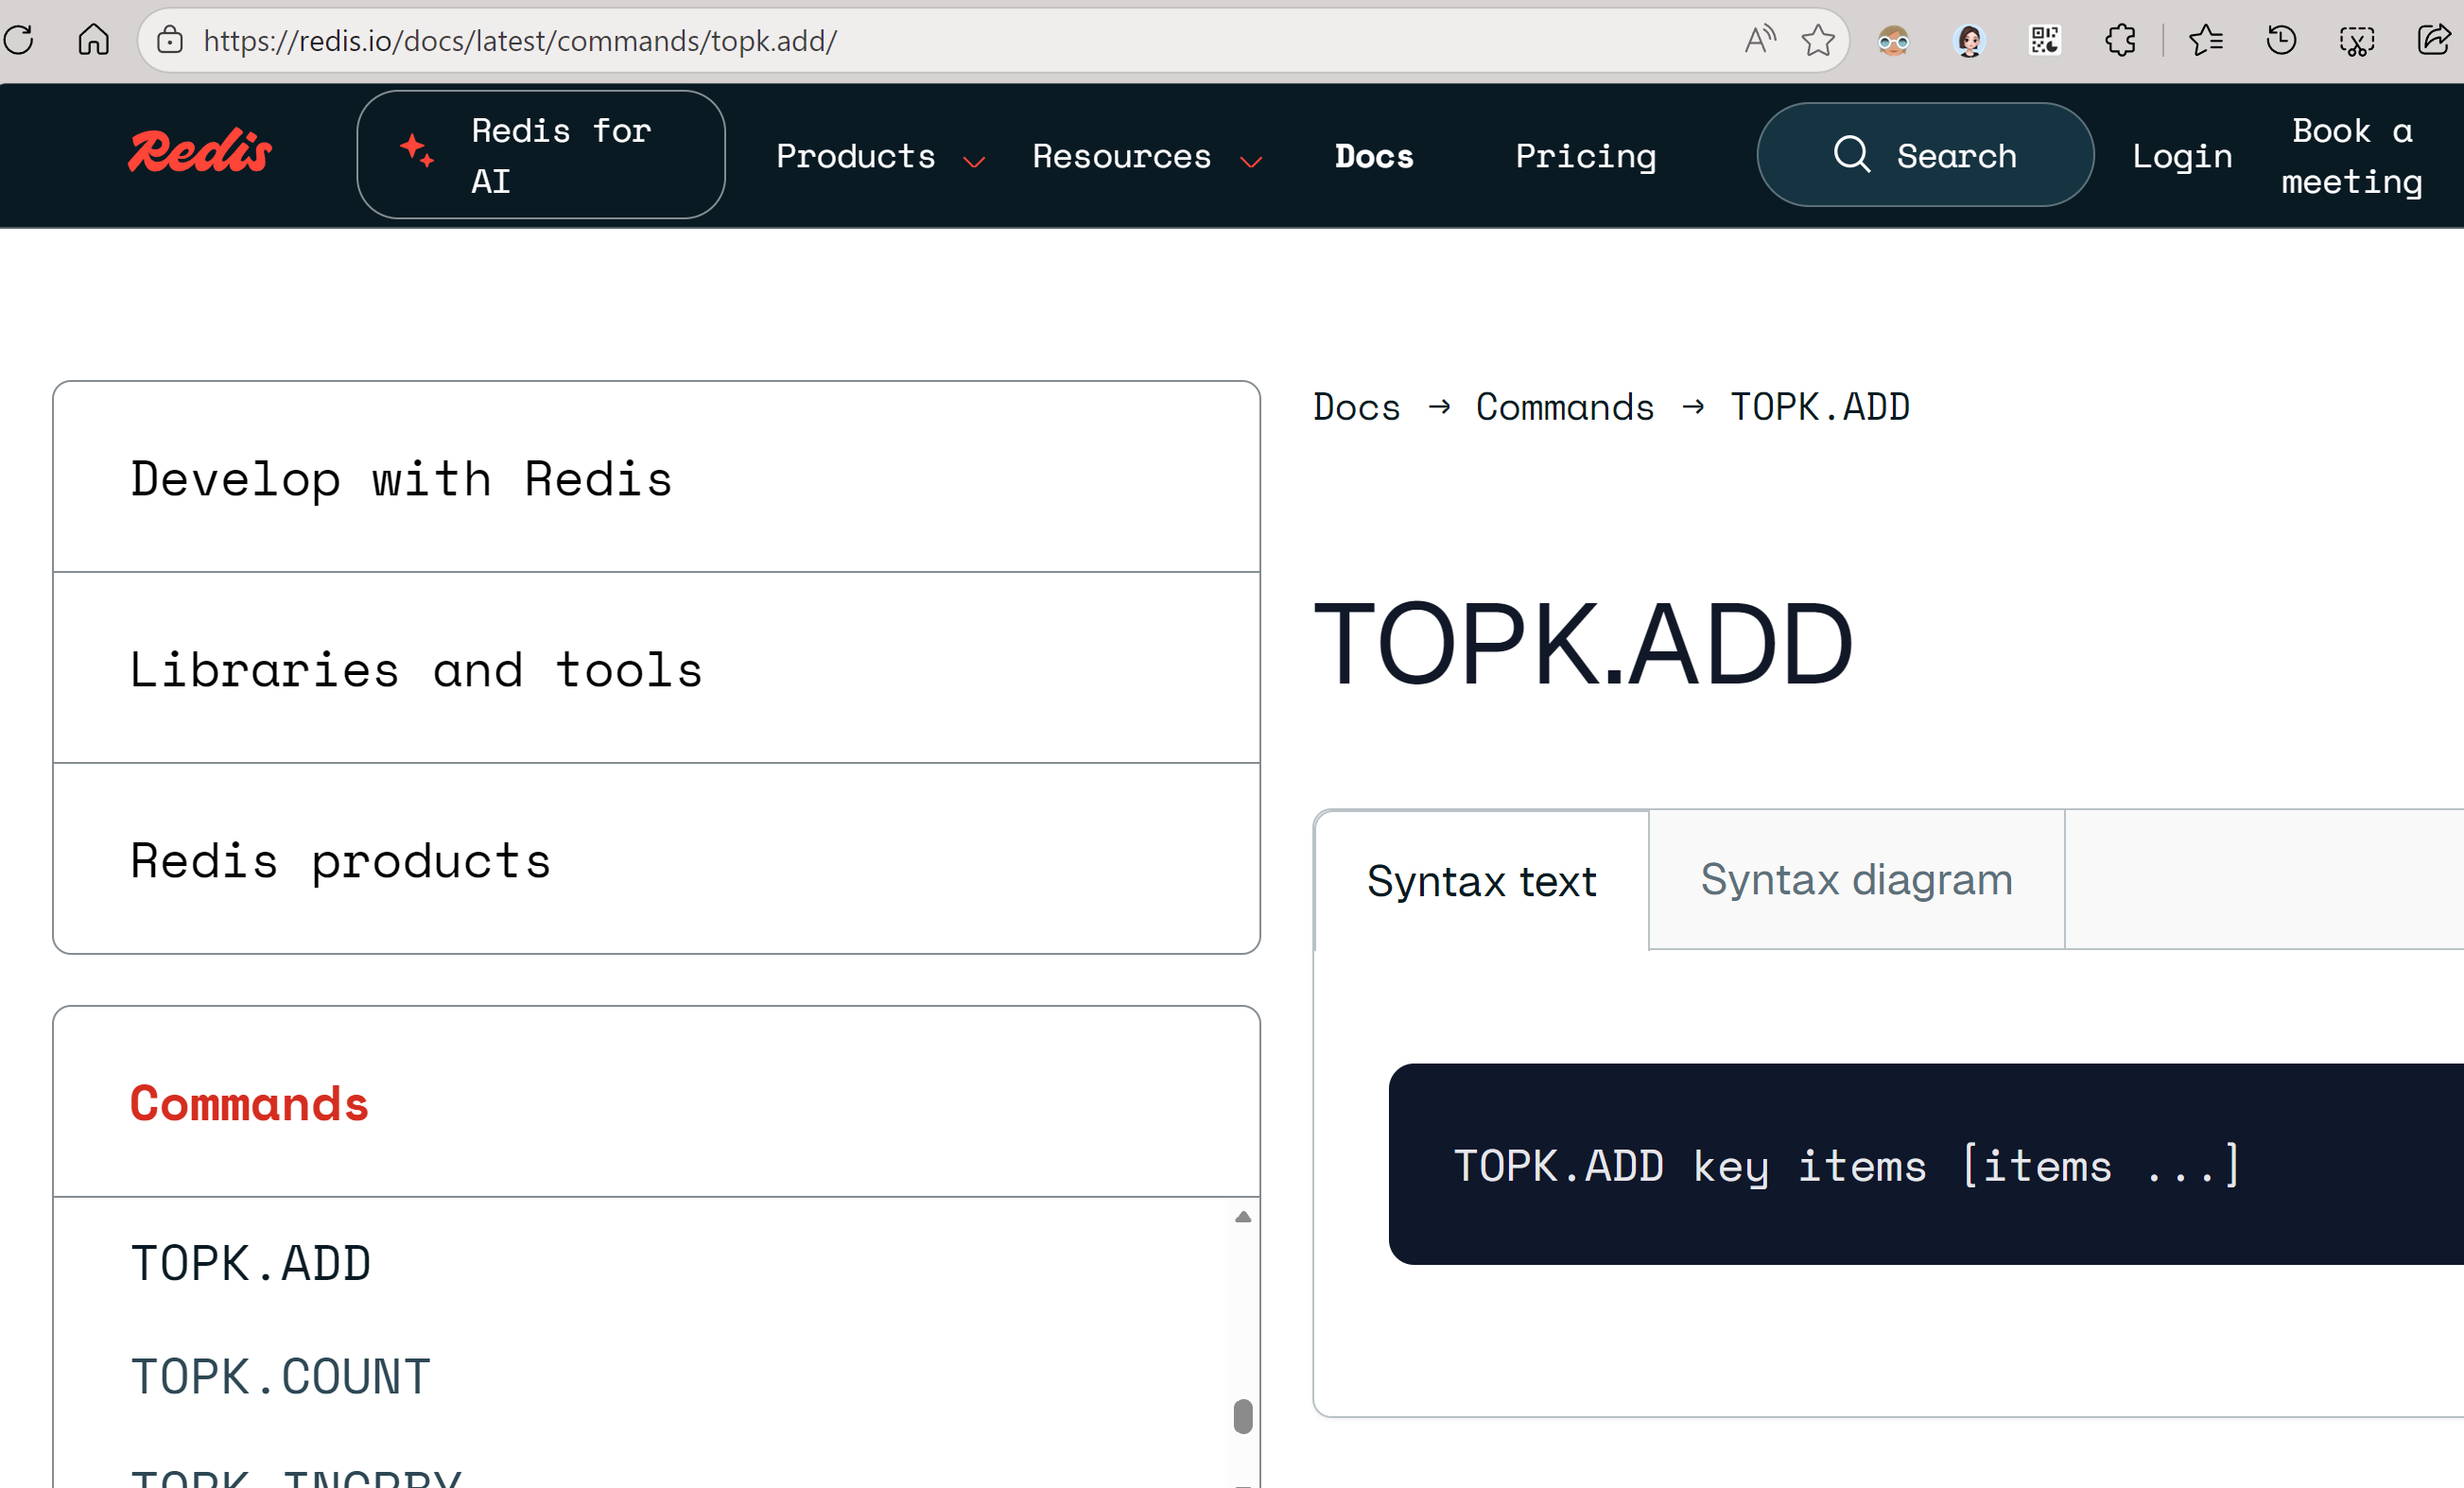The height and width of the screenshot is (1488, 2464).
Task: Expand the Products dropdown menu
Action: coord(879,157)
